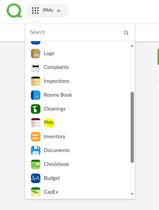Screen dimensions: 159x210
Task: Click the scrollbar up arrow
Action: click(132, 46)
